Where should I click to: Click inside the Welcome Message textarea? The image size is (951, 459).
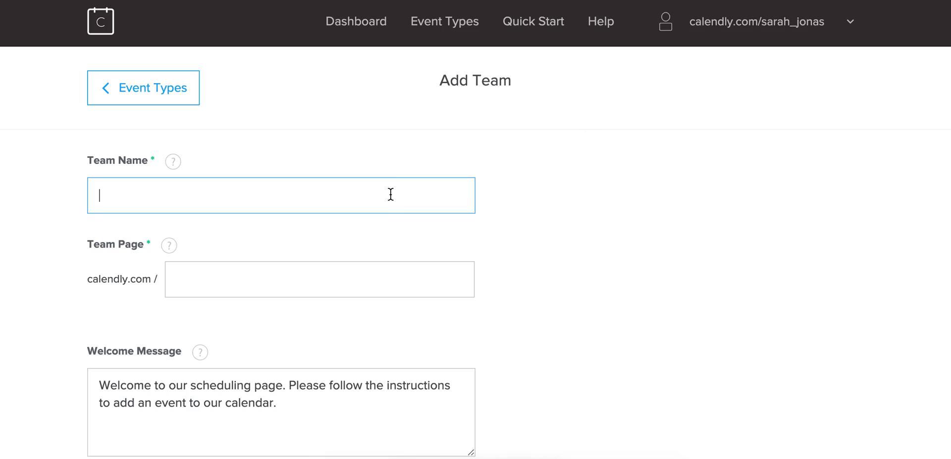click(x=281, y=412)
